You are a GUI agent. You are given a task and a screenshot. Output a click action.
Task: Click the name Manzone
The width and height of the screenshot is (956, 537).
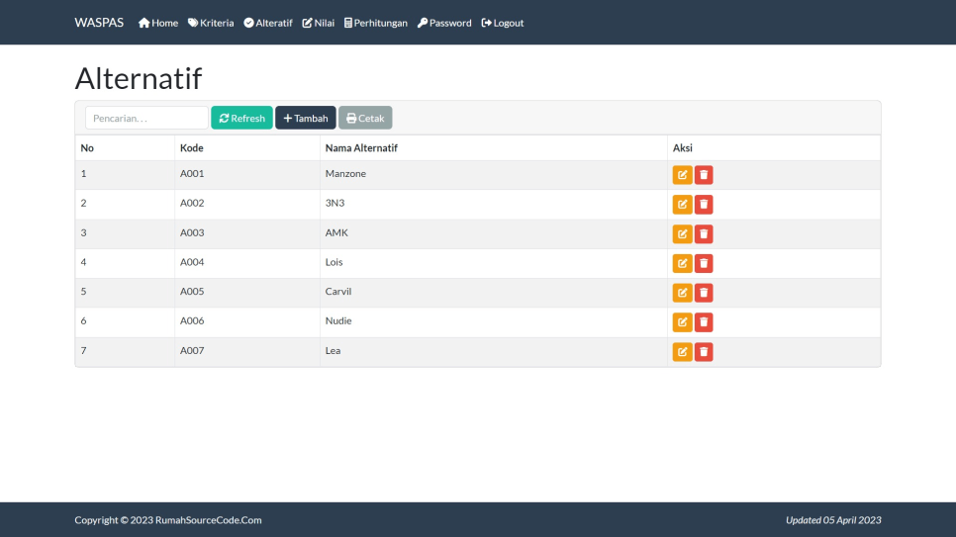coord(345,174)
